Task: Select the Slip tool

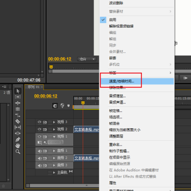Action: [18, 127]
